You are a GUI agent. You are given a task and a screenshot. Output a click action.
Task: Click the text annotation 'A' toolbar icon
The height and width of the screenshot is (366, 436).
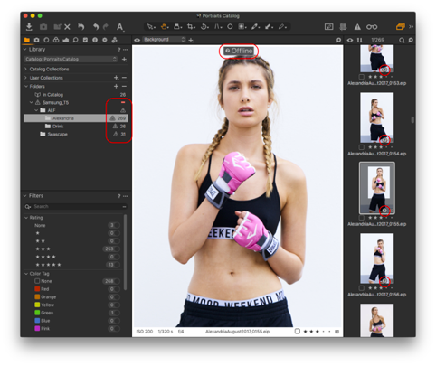(119, 27)
